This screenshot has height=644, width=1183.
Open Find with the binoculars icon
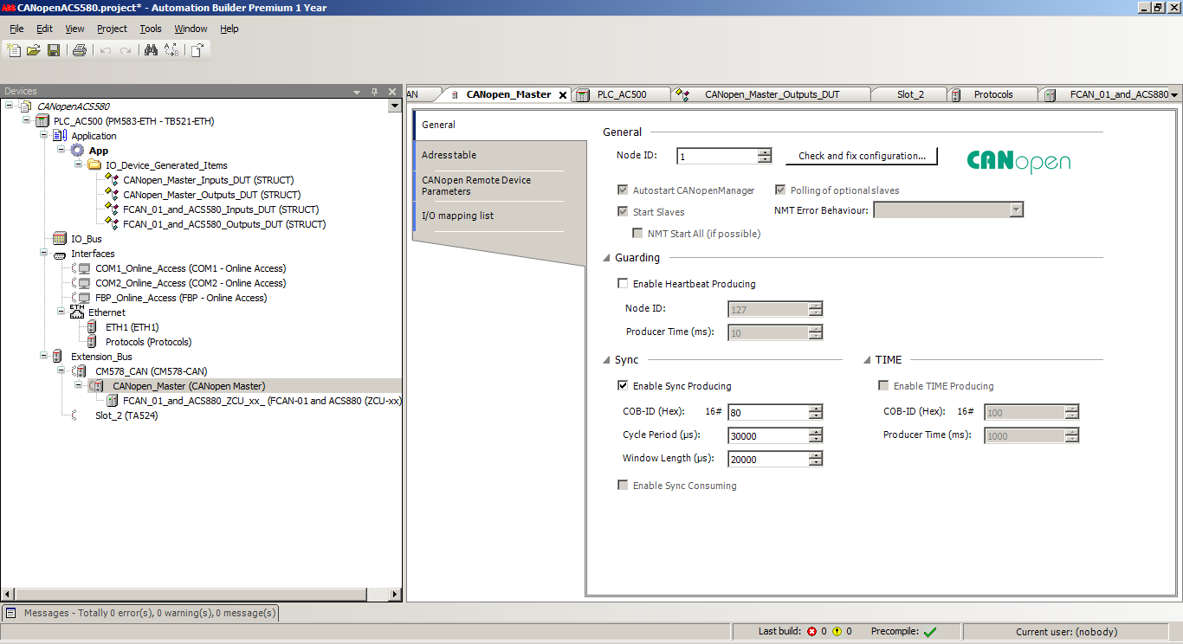coord(151,50)
